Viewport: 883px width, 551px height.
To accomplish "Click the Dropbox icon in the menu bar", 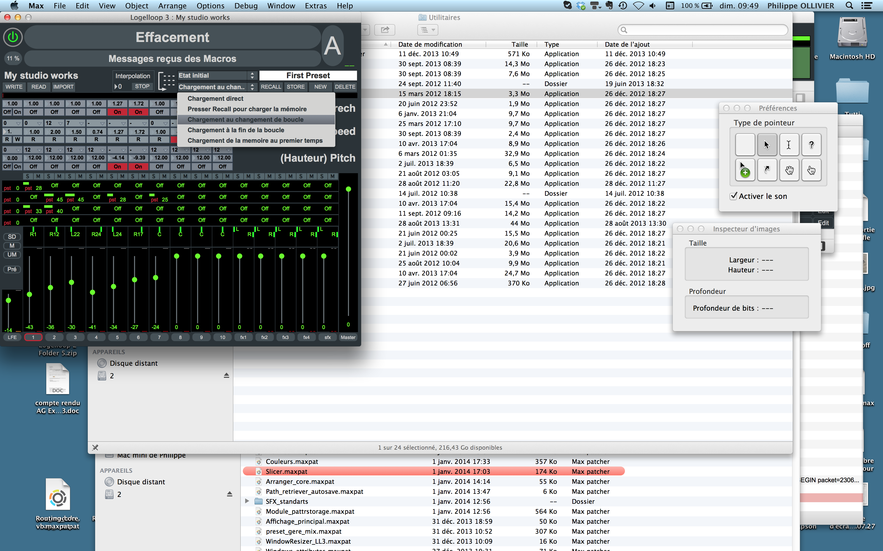I will [x=581, y=6].
